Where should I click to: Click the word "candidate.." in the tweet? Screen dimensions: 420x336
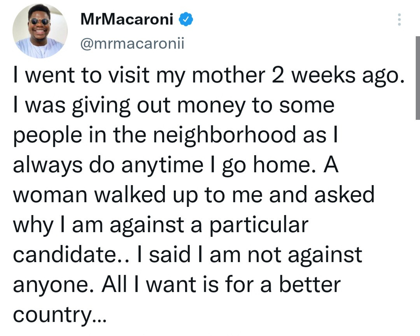75,255
